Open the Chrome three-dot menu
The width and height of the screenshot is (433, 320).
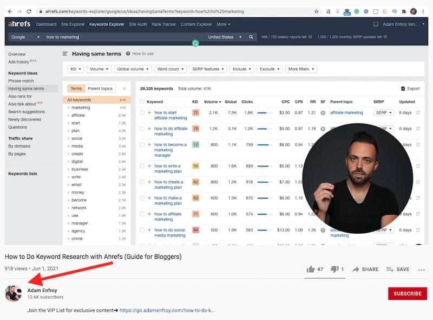click(x=423, y=11)
